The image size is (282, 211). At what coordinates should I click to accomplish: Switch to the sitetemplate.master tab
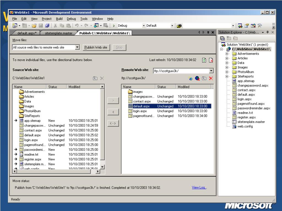tap(58, 33)
